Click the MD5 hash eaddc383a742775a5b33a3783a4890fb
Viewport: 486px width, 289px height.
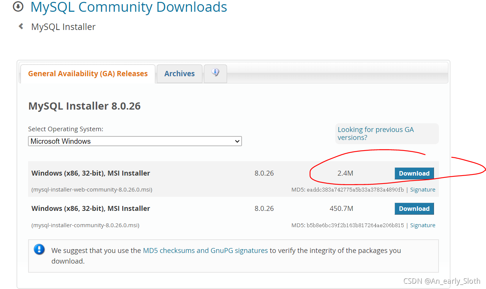pyautogui.click(x=355, y=190)
